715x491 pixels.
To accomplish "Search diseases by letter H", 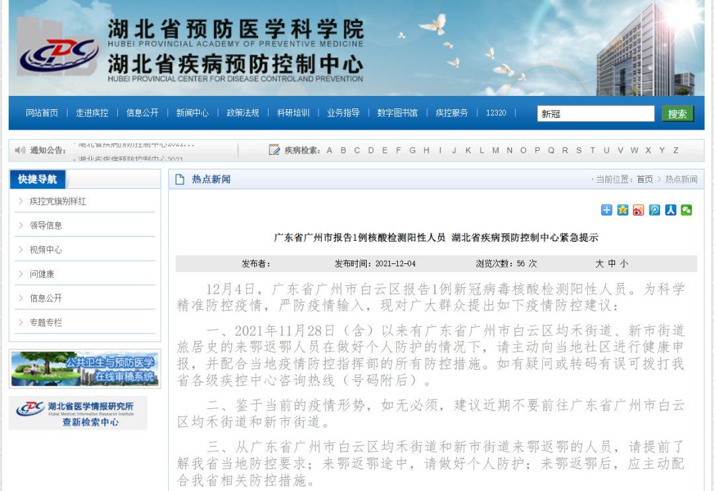I will (x=426, y=150).
